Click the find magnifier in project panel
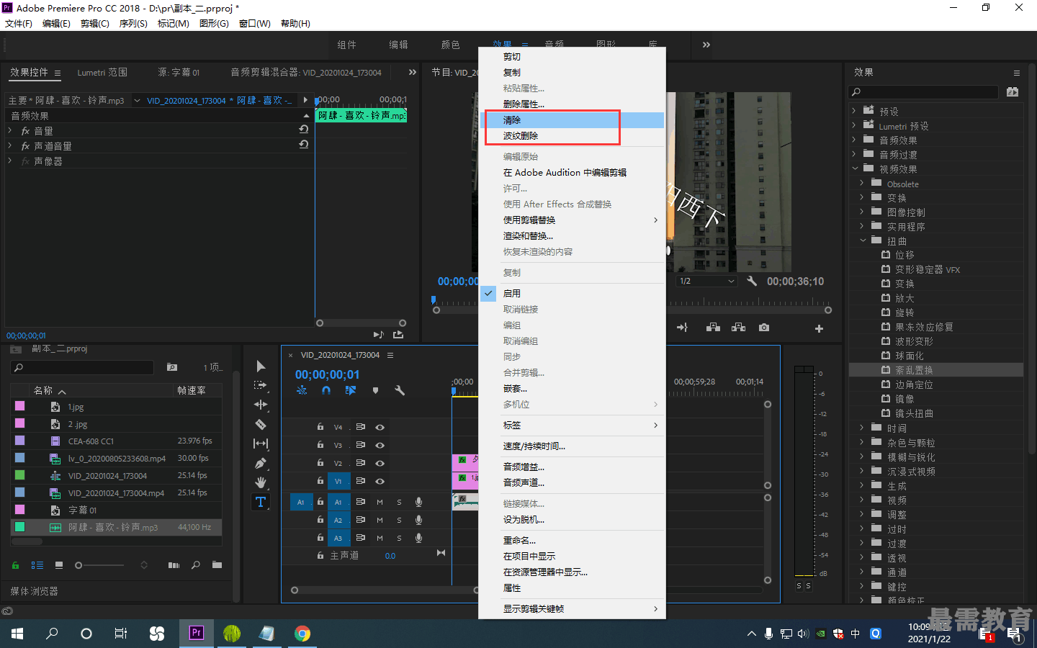This screenshot has height=648, width=1037. tap(195, 565)
